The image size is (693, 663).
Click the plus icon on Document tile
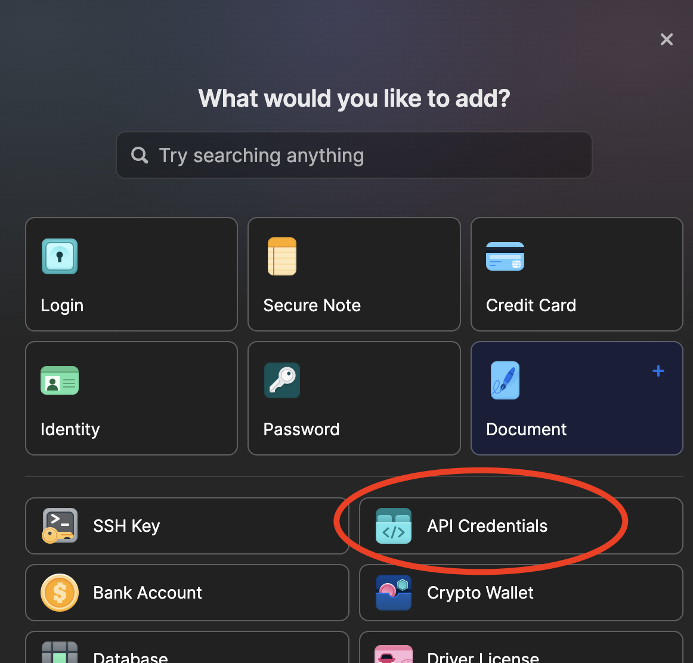(x=658, y=371)
